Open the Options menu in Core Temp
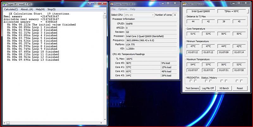 [x=123, y=9]
